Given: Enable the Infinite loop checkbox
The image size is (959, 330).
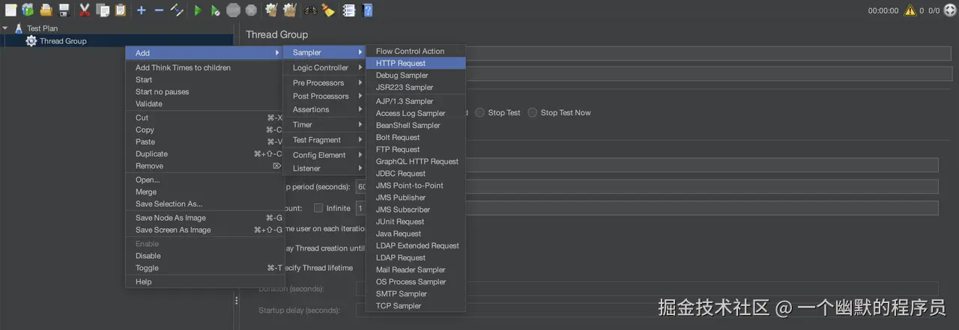Looking at the screenshot, I should click(318, 208).
